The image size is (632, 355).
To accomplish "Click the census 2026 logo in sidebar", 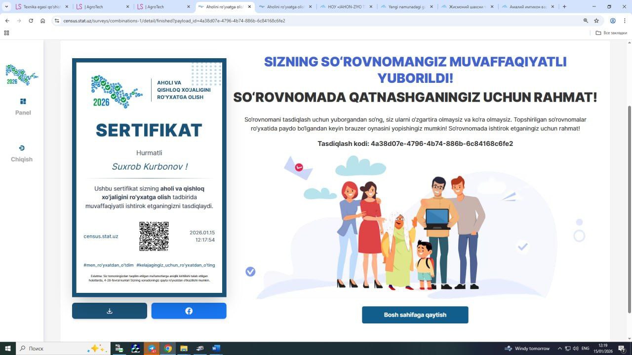I will [22, 75].
